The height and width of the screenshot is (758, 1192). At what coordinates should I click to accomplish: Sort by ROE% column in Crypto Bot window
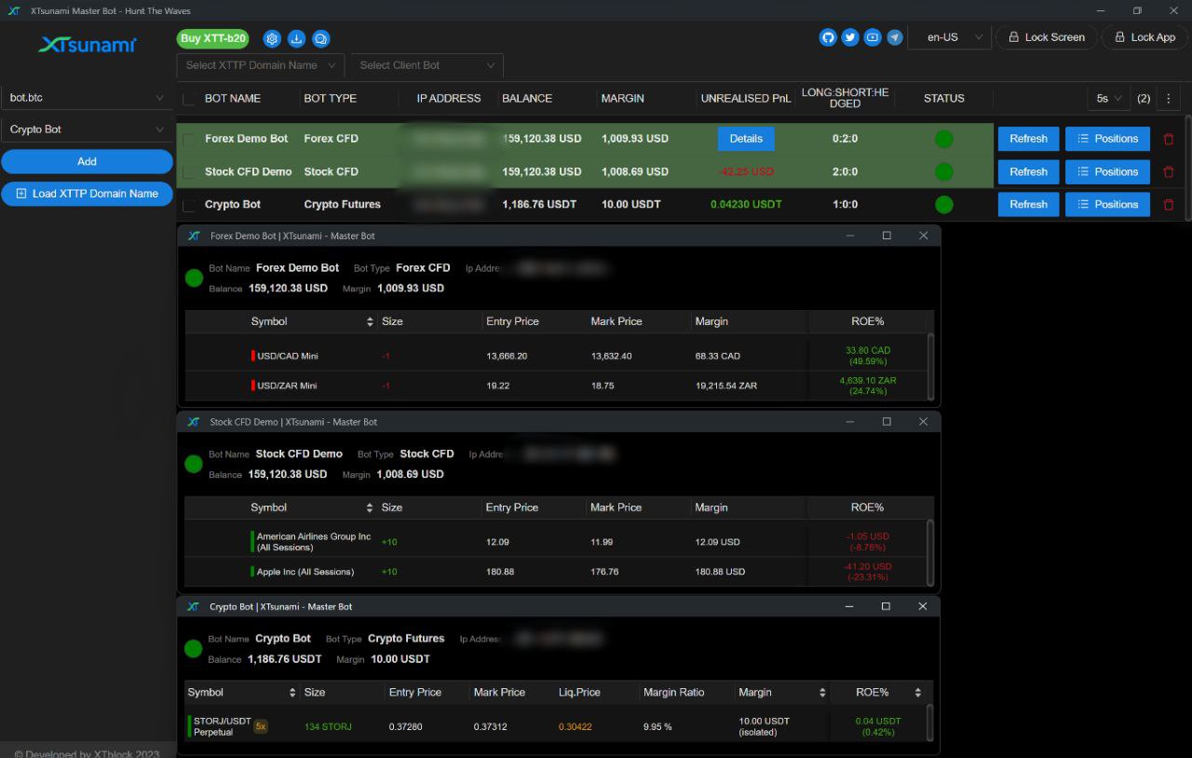[x=917, y=693]
